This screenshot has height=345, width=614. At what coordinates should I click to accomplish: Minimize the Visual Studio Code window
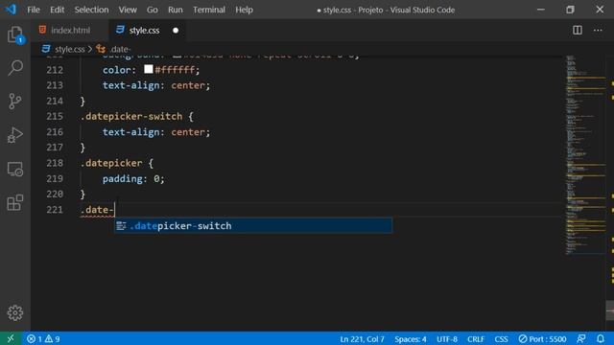pos(541,10)
